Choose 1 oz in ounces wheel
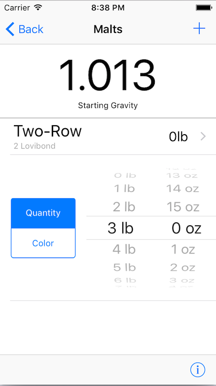The width and height of the screenshot is (216, 386). point(183,250)
